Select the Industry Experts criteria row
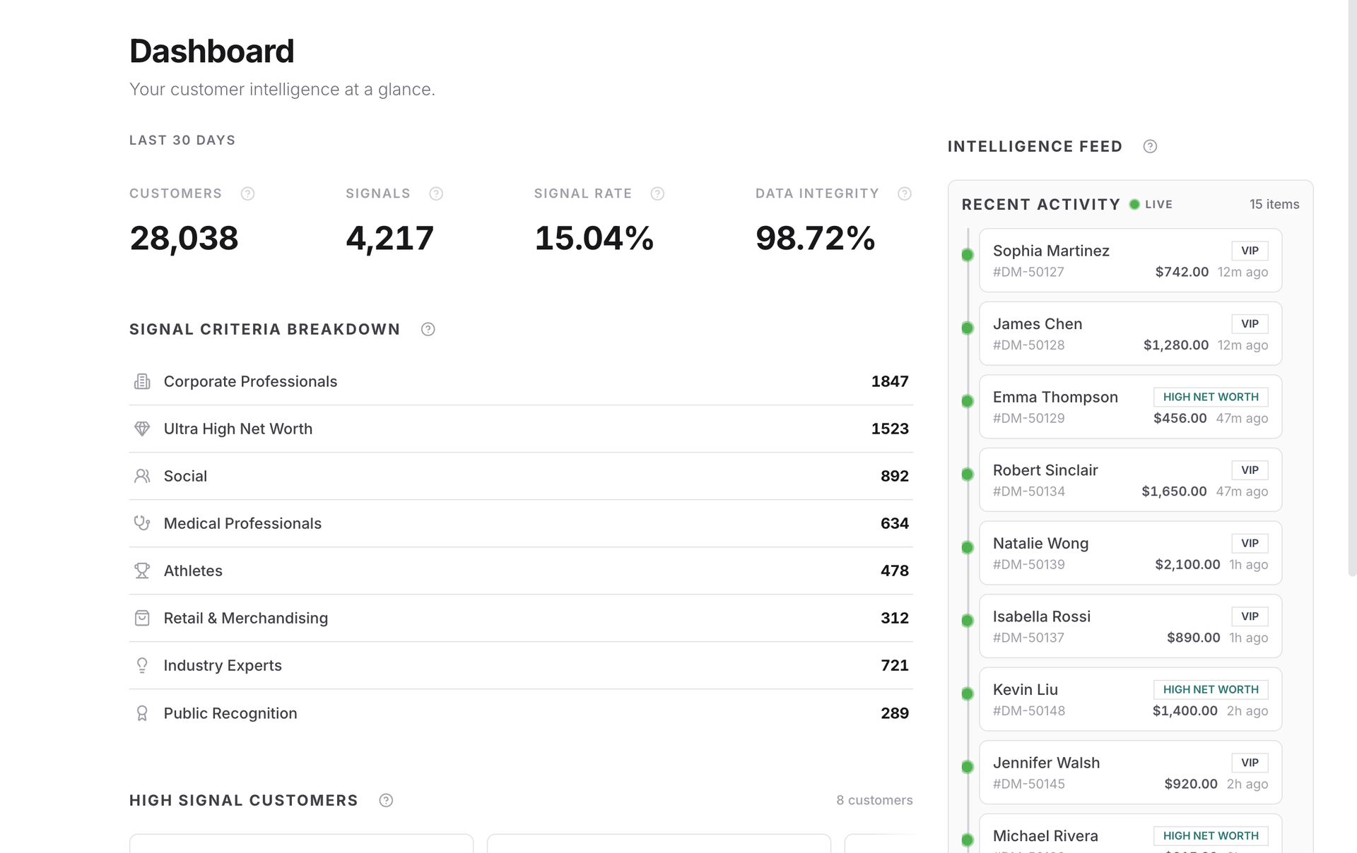This screenshot has width=1357, height=853. click(x=521, y=665)
